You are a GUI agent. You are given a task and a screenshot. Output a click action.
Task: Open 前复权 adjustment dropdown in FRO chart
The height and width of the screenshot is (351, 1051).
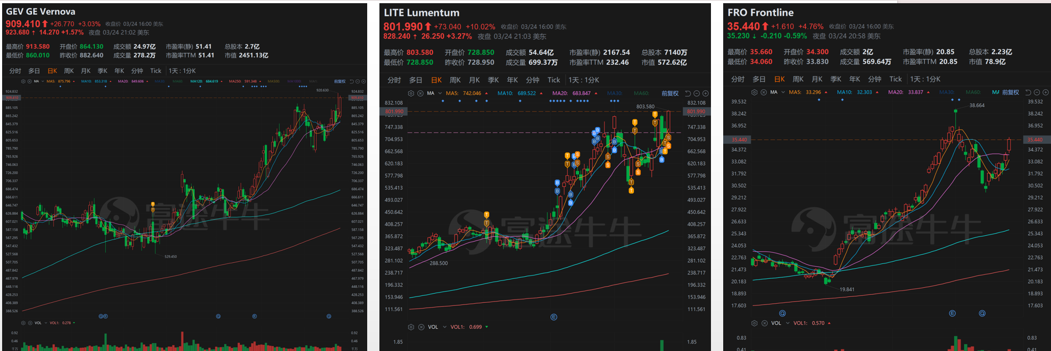click(1010, 92)
